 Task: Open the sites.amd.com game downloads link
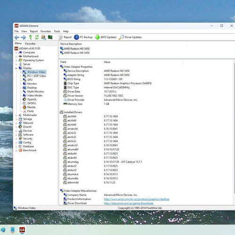point(128,203)
